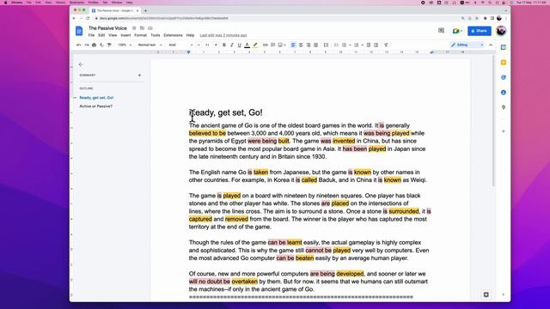This screenshot has height=309, width=550.
Task: Click the Google Meet call icon
Action: pos(457,31)
